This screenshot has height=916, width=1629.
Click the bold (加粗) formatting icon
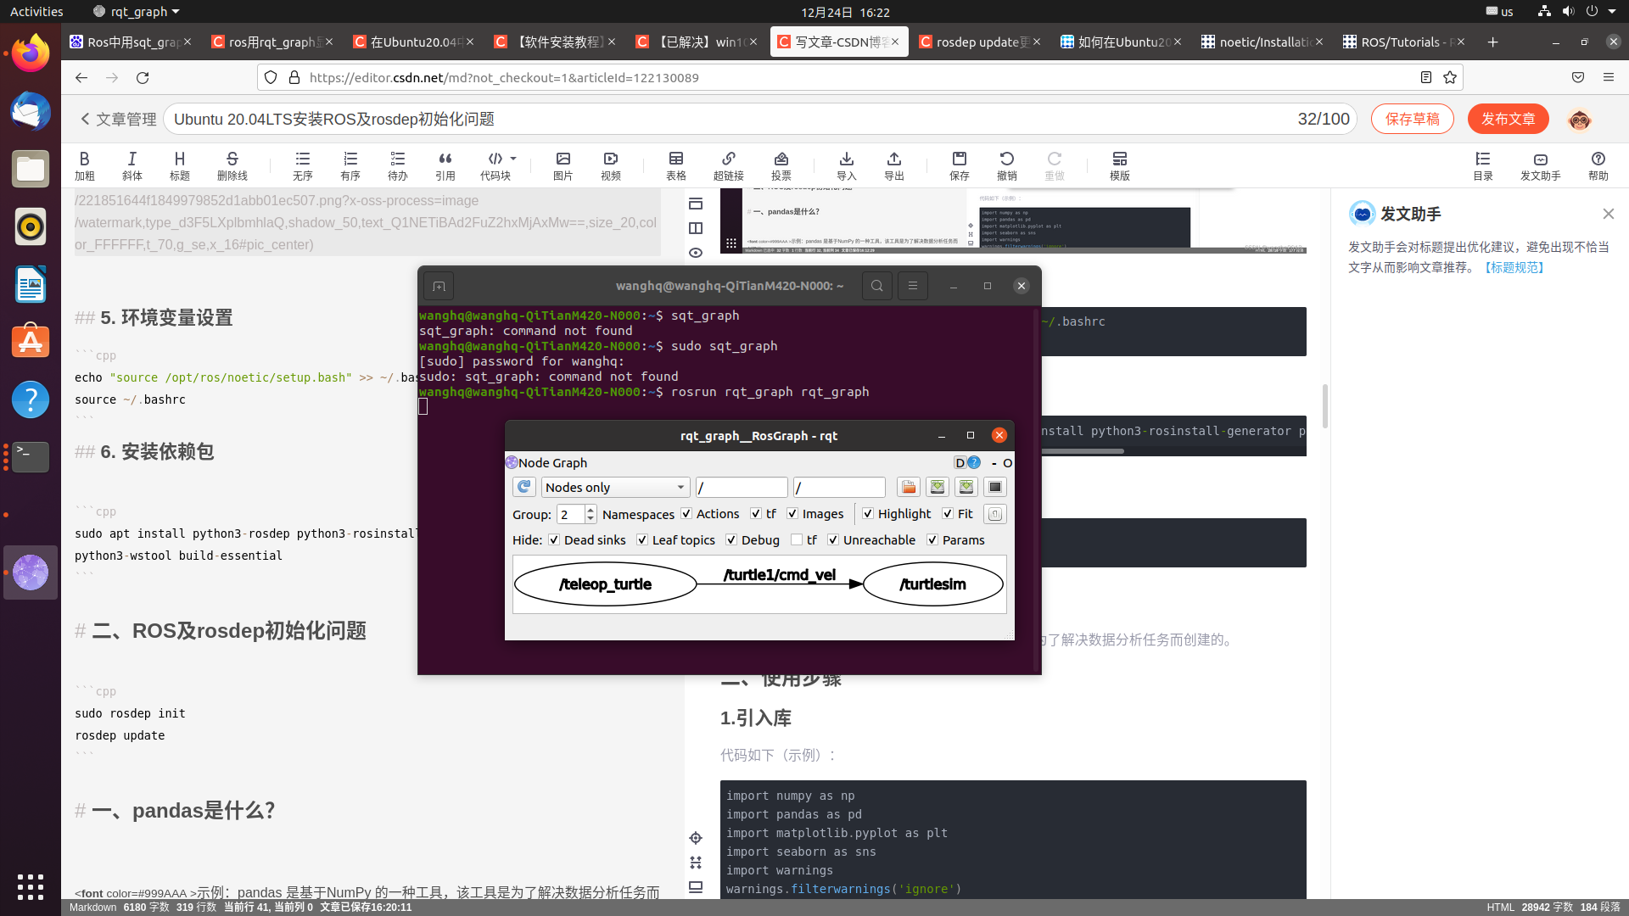pos(84,165)
